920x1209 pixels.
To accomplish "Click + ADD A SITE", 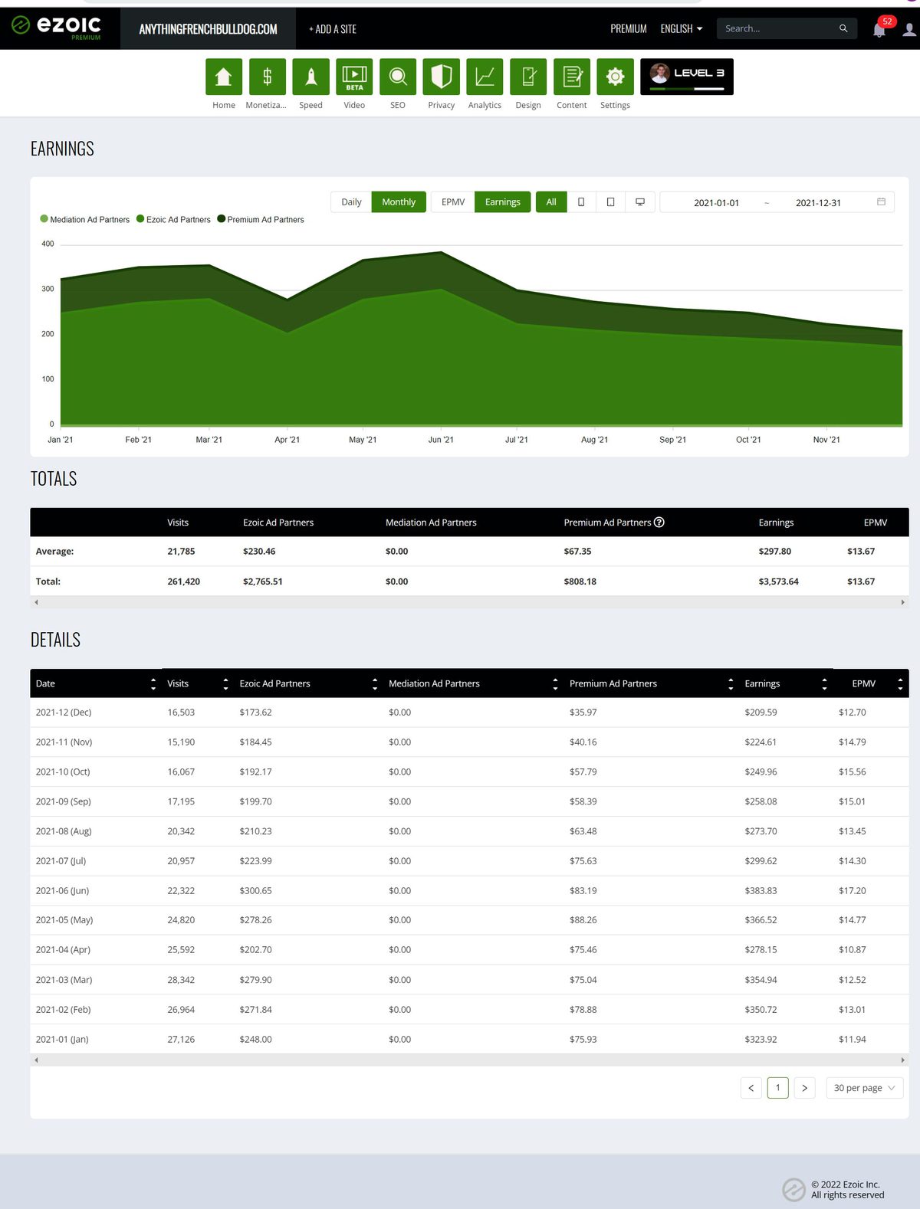I will coord(333,29).
